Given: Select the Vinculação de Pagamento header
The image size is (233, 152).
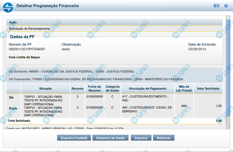Looking at the screenshot, I should pos(148,89).
